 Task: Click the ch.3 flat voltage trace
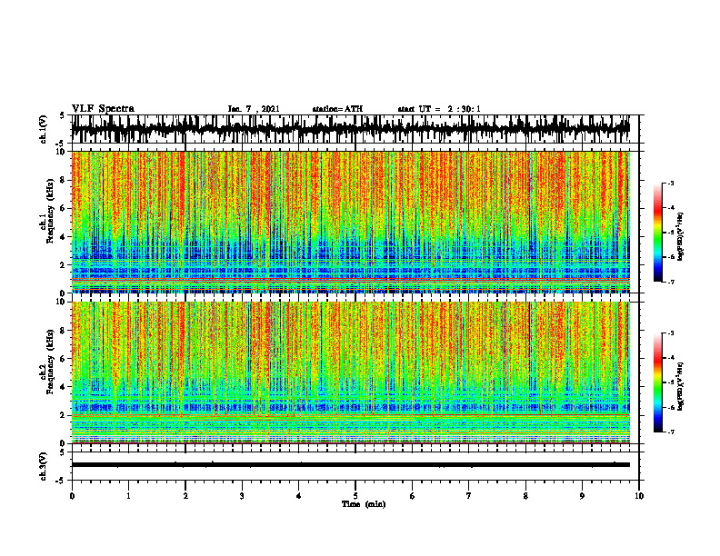(350, 465)
